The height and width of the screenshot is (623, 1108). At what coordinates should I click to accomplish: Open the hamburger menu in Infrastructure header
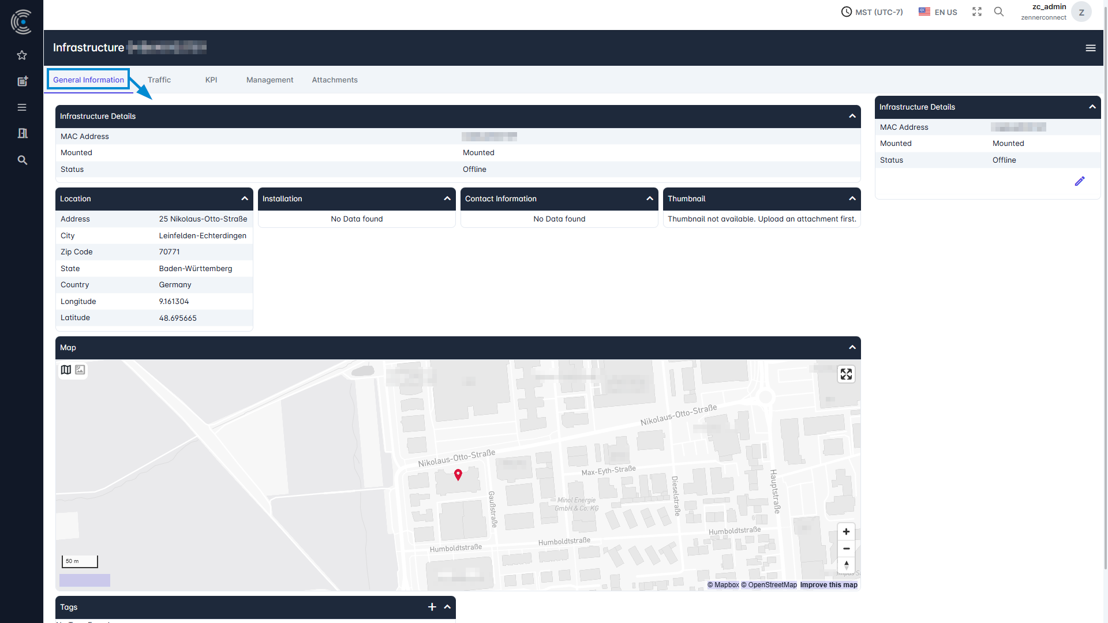coord(1090,48)
